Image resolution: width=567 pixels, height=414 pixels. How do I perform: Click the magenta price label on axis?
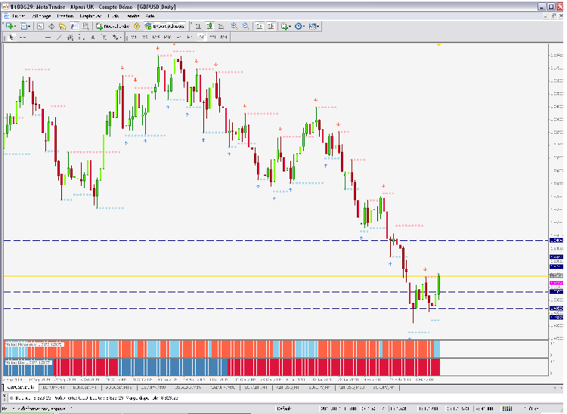556,283
